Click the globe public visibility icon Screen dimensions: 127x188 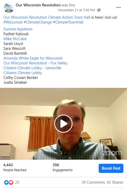pyautogui.click(x=99, y=10)
